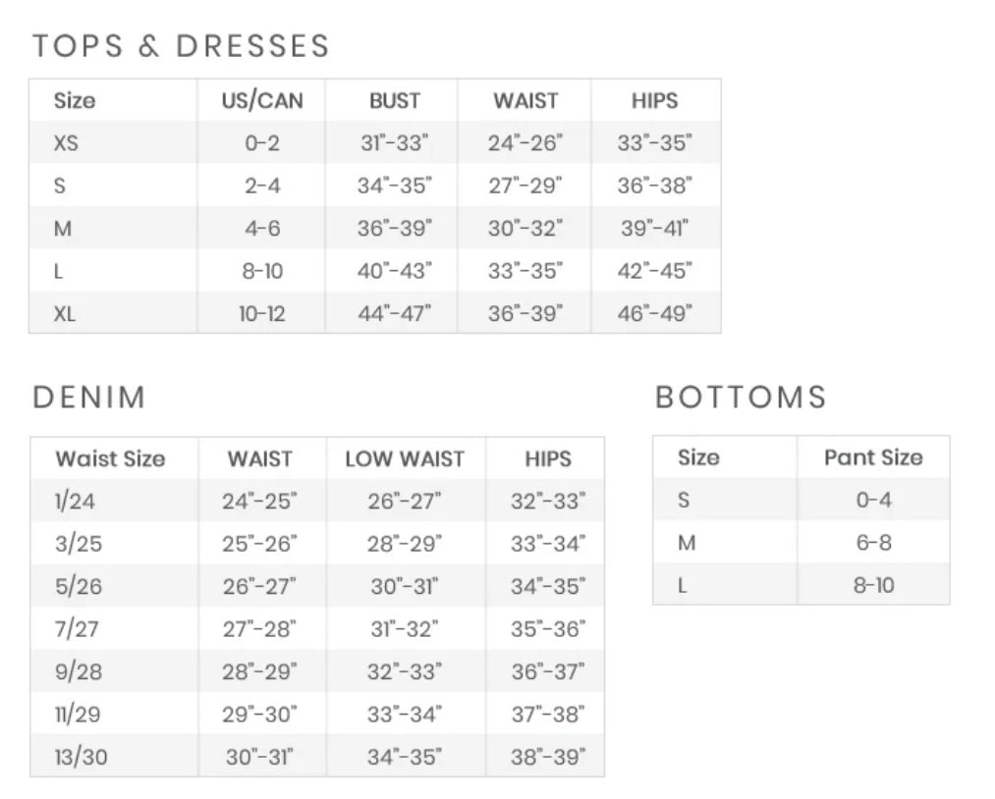
Task: Click the 7/27 denim waist size
Action: tap(77, 629)
